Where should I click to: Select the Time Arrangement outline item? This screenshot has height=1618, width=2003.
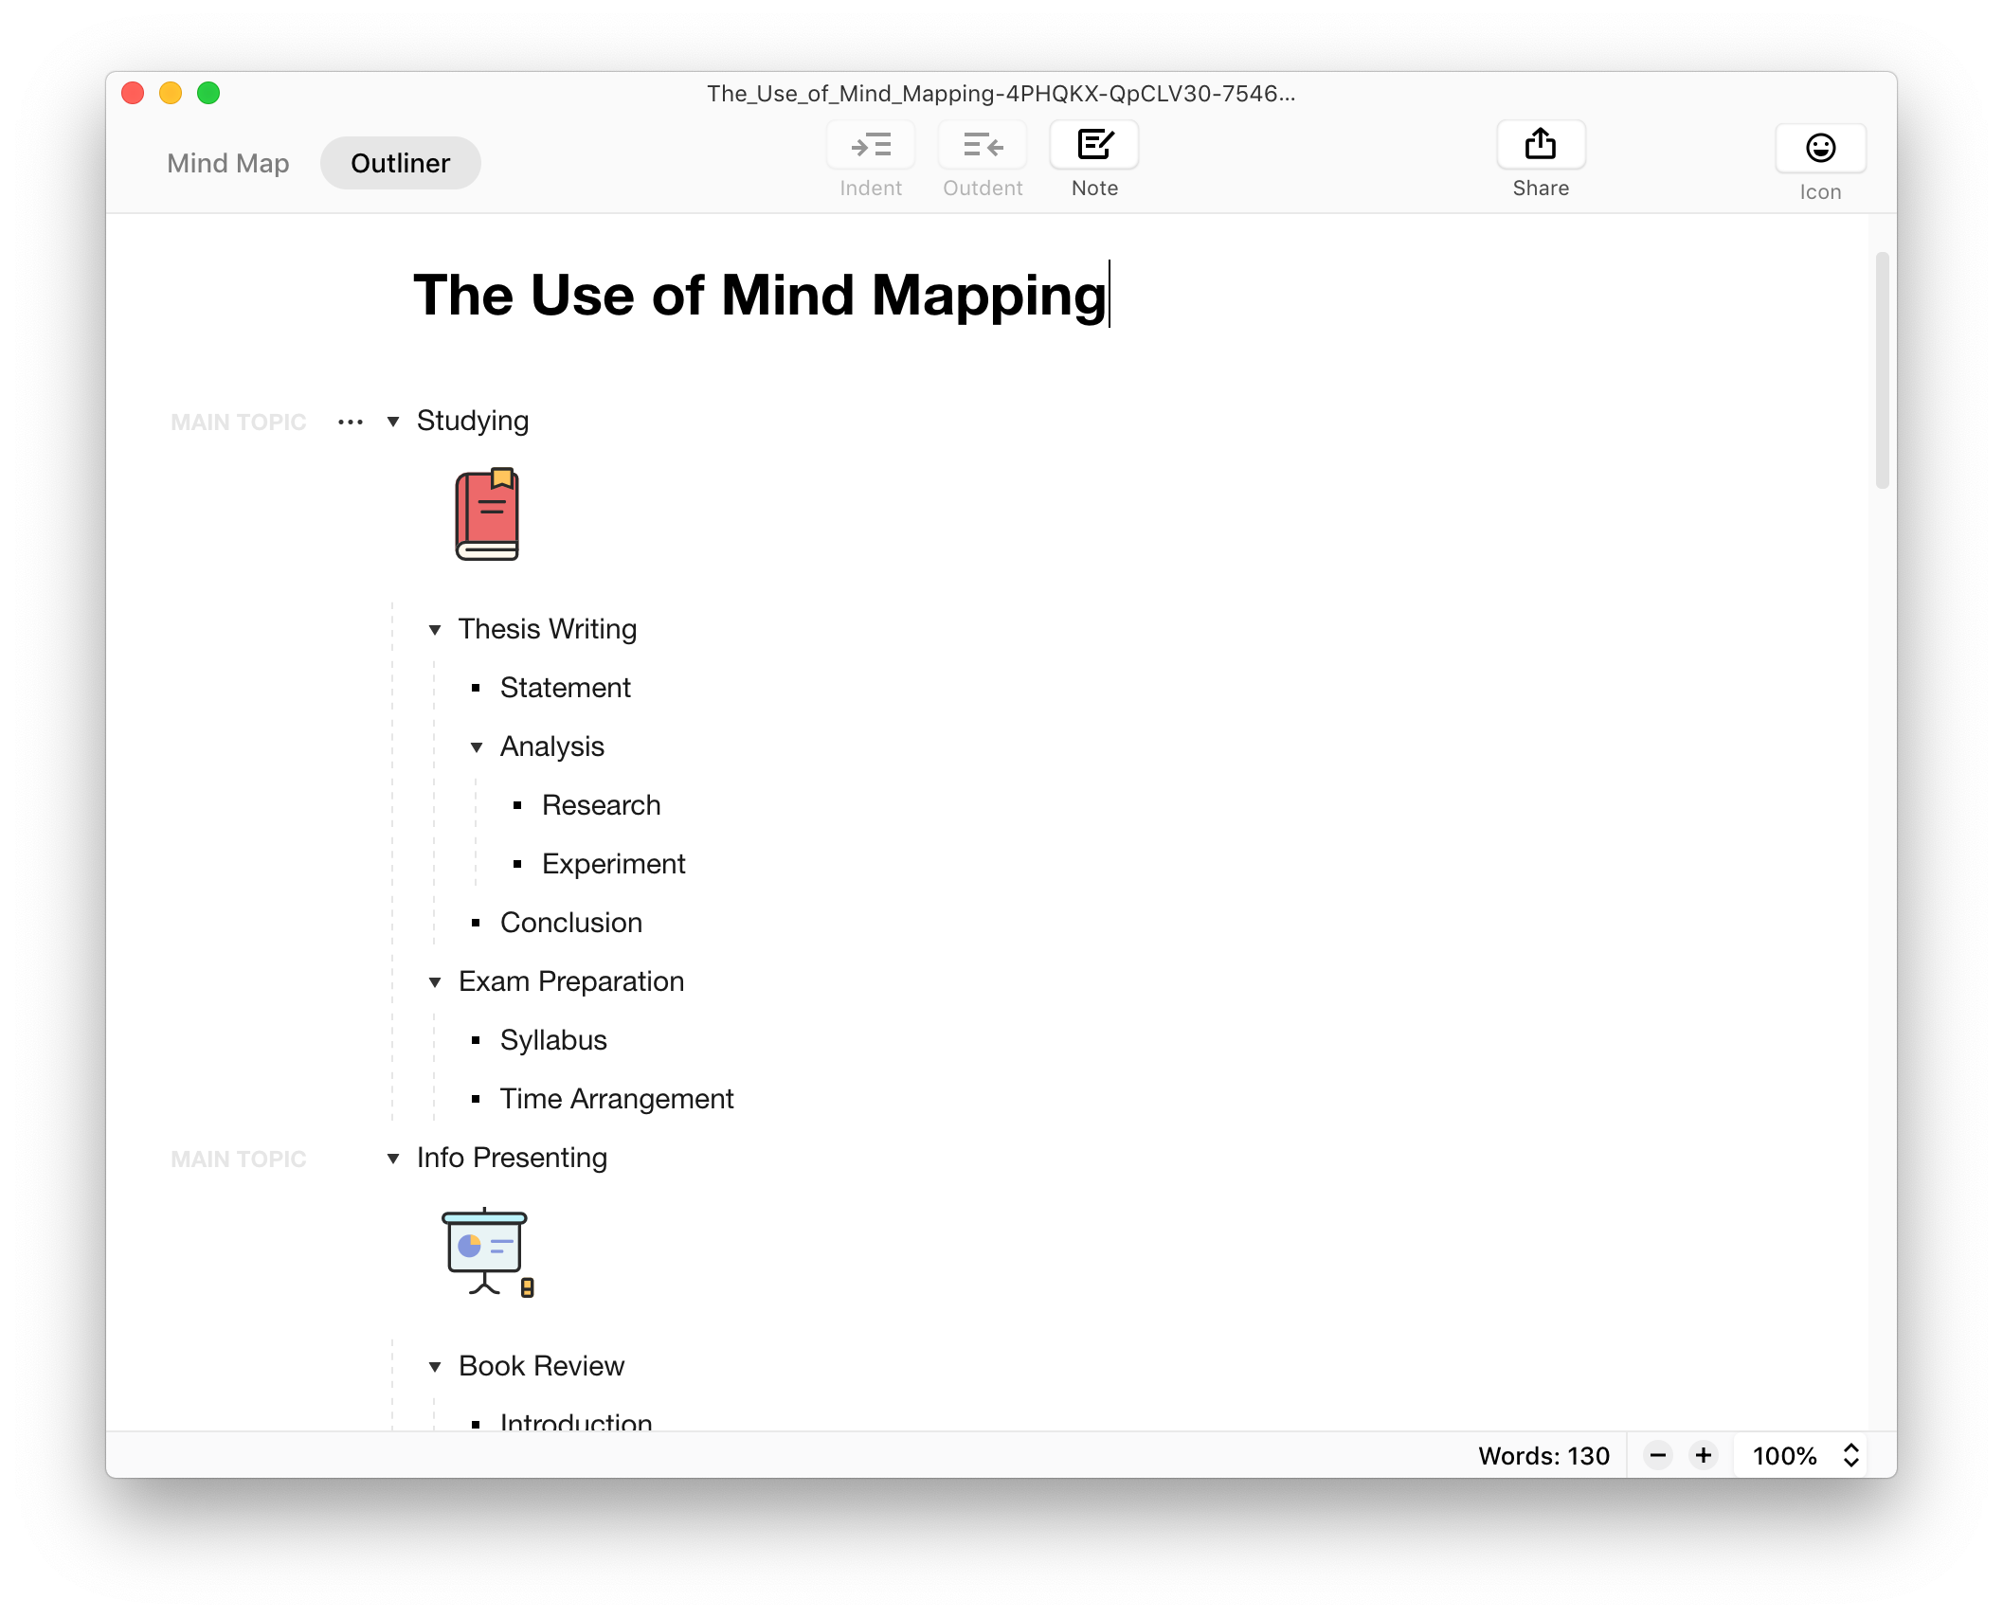pos(617,1099)
